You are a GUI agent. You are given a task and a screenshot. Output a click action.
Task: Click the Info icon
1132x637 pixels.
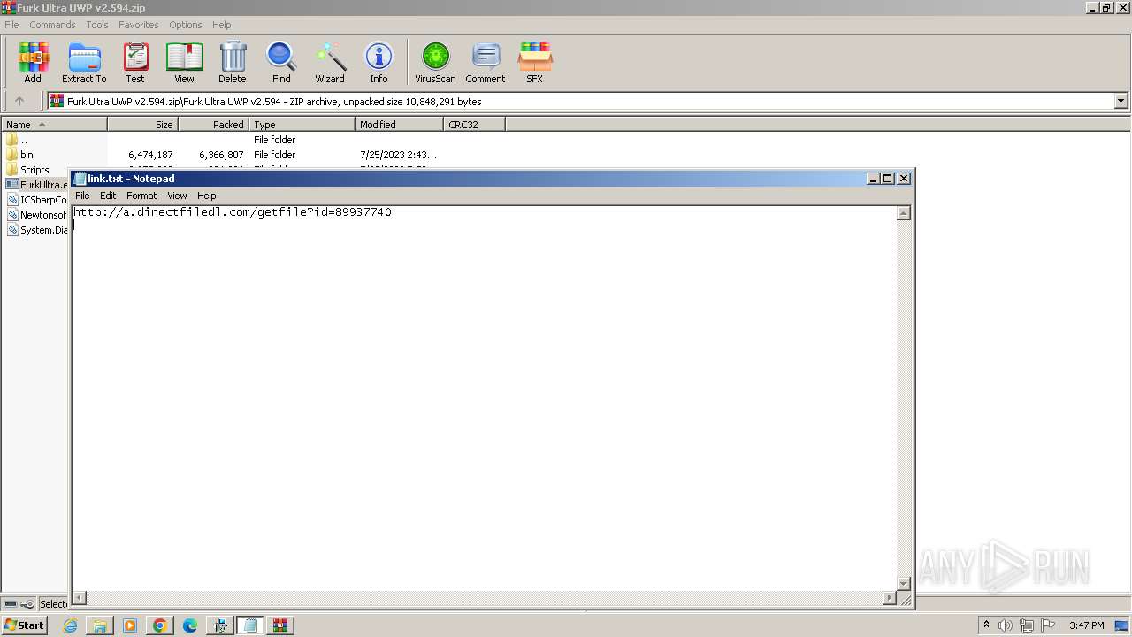pos(379,63)
